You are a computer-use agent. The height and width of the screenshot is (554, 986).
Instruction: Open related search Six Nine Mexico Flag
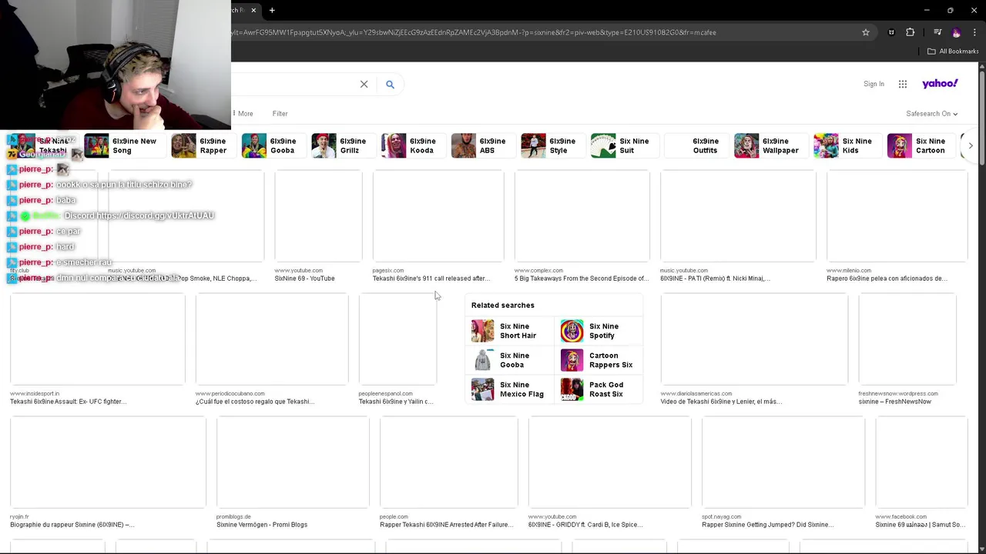pos(508,389)
